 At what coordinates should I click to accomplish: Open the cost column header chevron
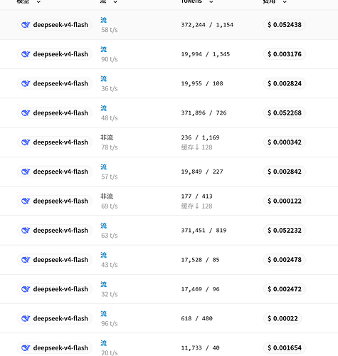coord(285,1)
